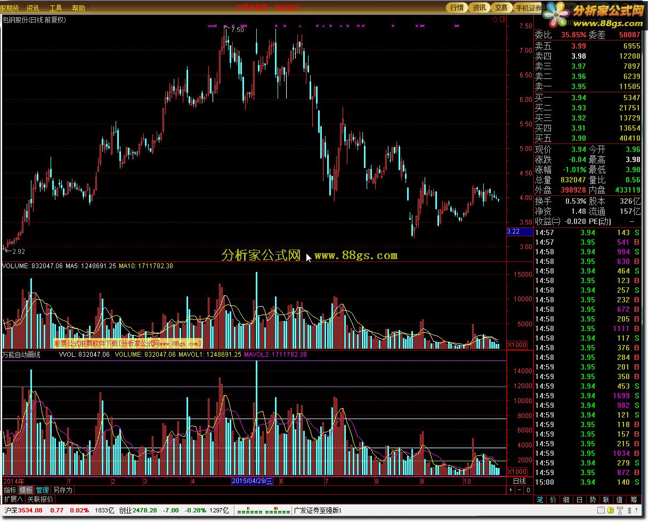
Task: Select the 联 tab in quote panel
Action: coord(606,500)
